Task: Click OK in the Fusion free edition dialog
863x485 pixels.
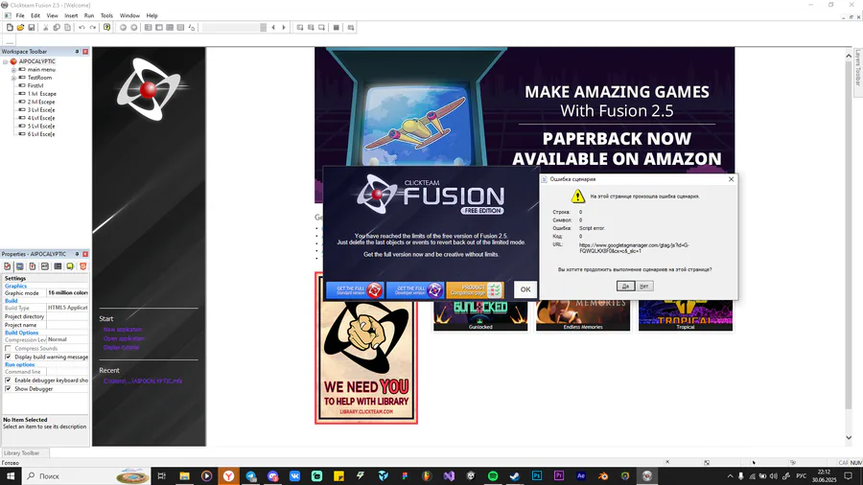Action: pyautogui.click(x=525, y=289)
